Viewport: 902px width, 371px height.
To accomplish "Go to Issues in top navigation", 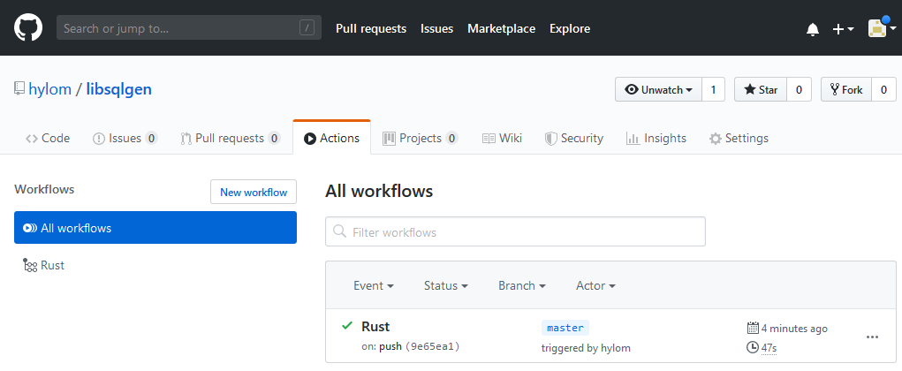I will pos(436,28).
